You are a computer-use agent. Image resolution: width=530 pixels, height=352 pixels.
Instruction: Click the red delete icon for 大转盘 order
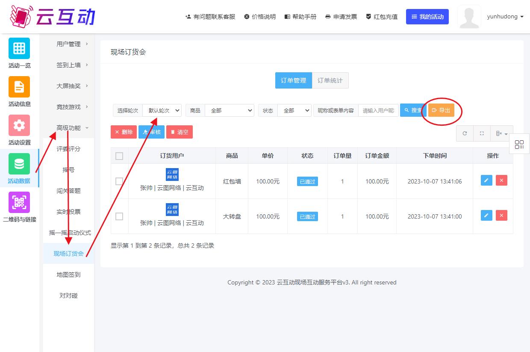501,216
